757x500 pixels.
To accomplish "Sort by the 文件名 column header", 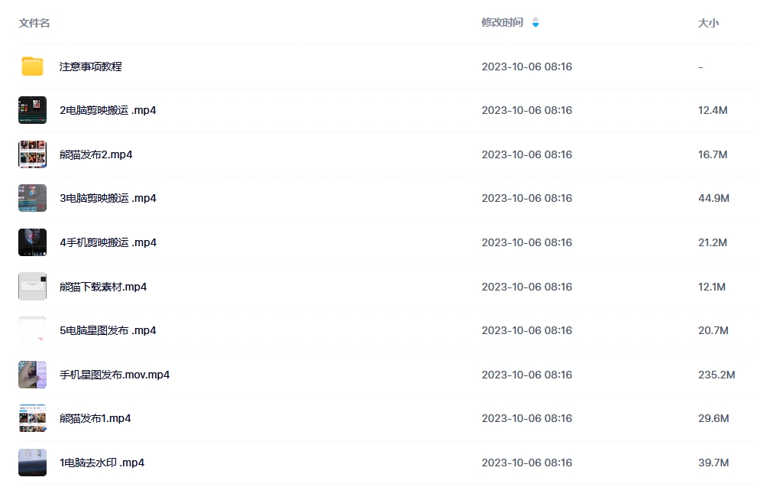I will tap(34, 23).
